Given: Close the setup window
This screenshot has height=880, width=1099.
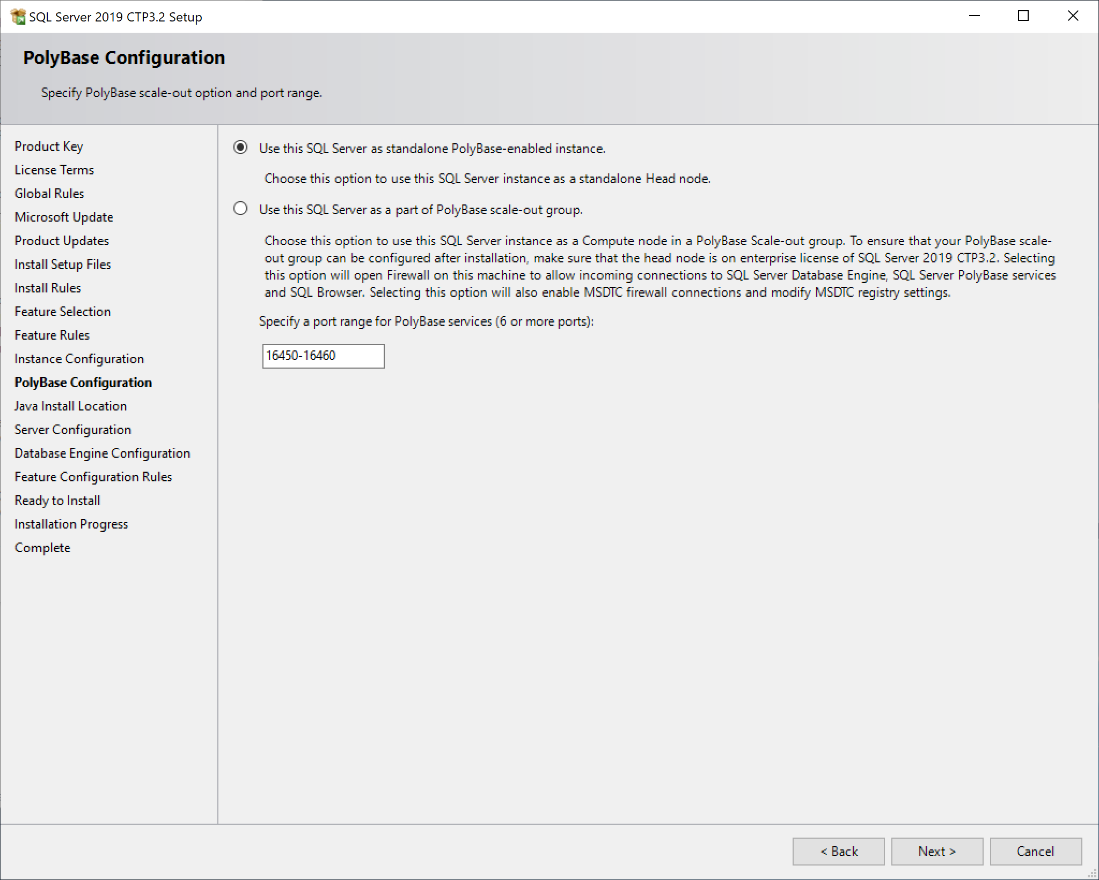Looking at the screenshot, I should (1073, 16).
